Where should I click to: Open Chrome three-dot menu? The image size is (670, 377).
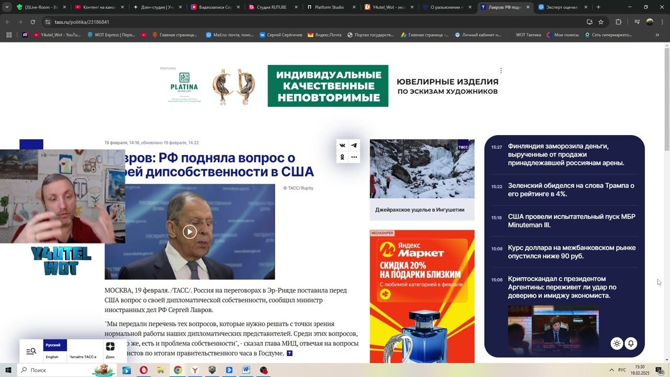[x=662, y=22]
